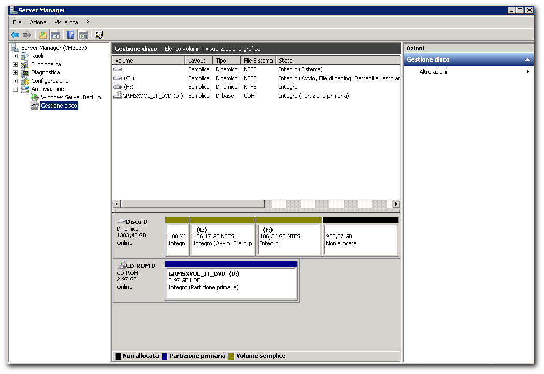
Task: Sort by the Tipo column header
Action: click(x=226, y=60)
